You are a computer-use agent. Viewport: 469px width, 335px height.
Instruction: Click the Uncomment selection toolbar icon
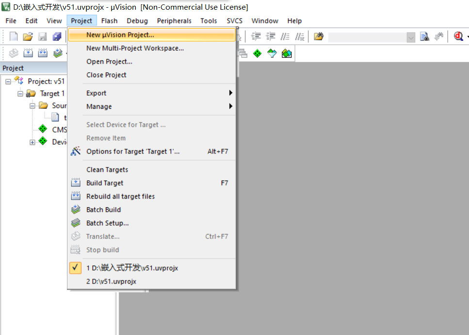coord(299,36)
